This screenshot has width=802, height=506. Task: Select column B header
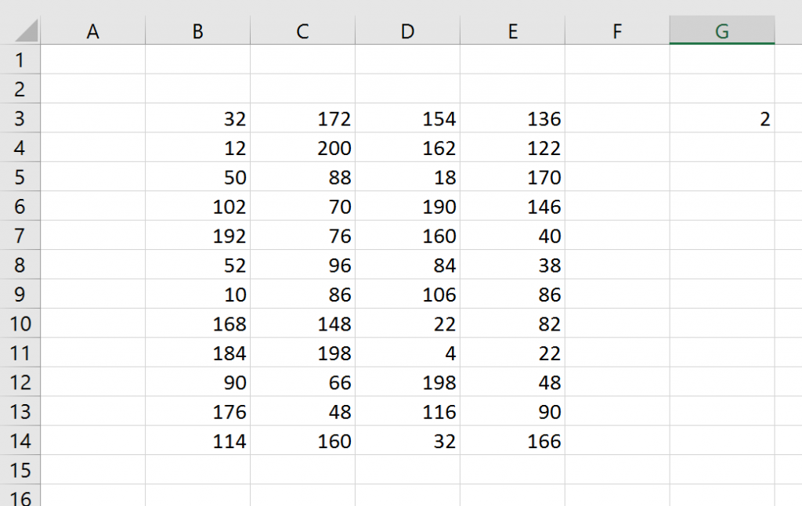(x=198, y=31)
